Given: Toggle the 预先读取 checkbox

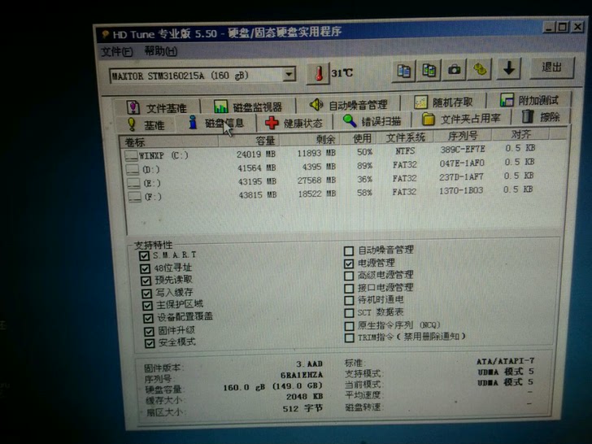Looking at the screenshot, I should click(146, 281).
